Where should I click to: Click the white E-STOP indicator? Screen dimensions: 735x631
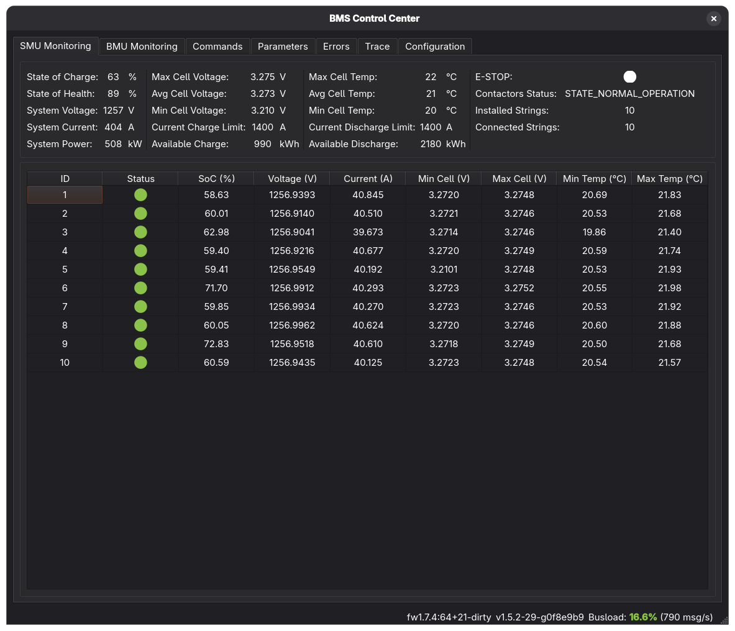click(629, 77)
